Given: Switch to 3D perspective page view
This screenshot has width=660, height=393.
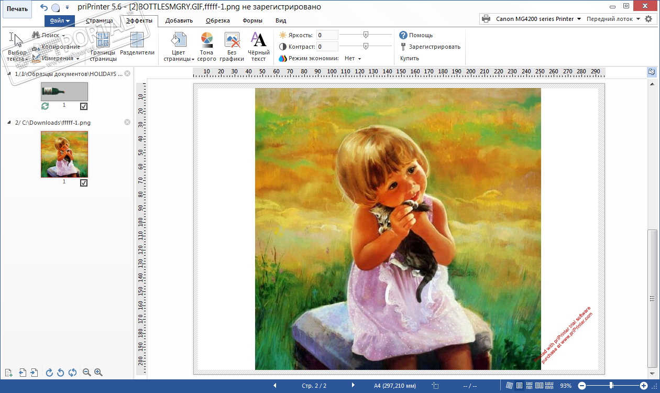Looking at the screenshot, I should click(x=510, y=386).
